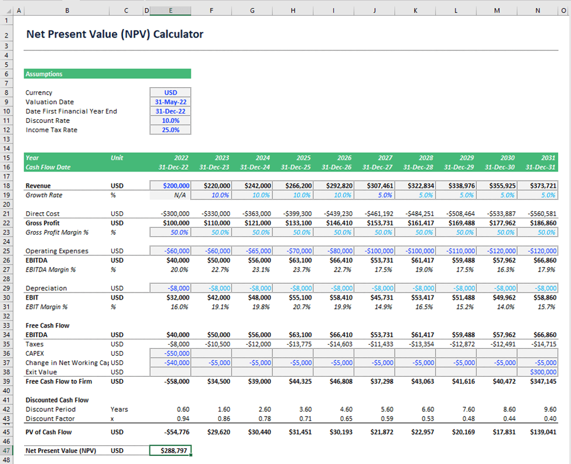Click the Income Tax Rate value 25.0%
571x464 pixels.
(170, 130)
